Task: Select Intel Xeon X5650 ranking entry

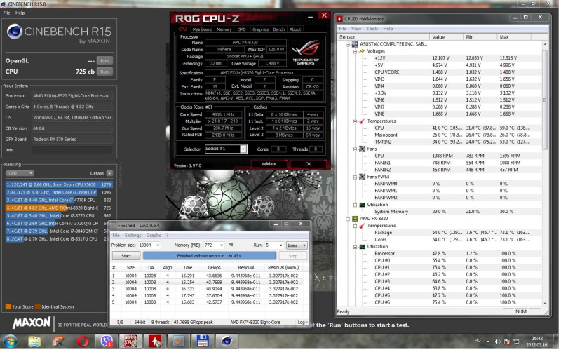Action: (x=59, y=184)
